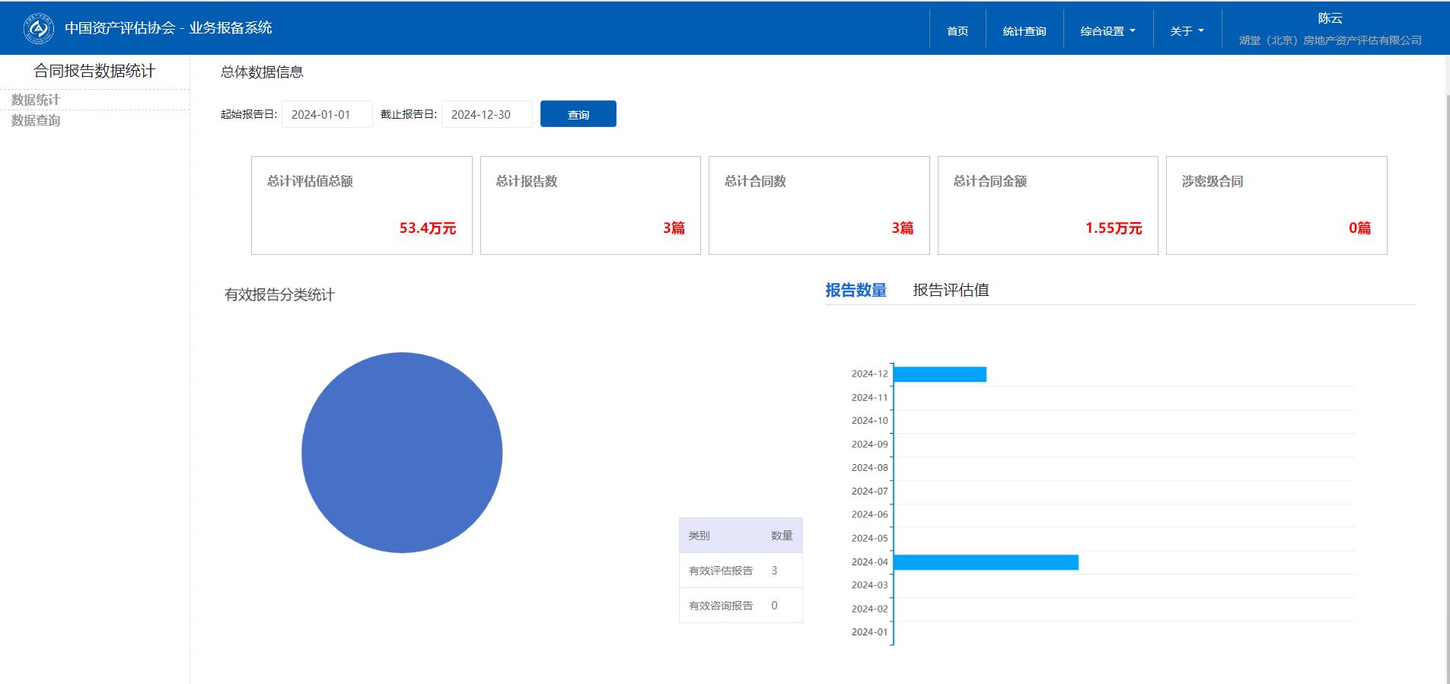This screenshot has width=1450, height=684.
Task: Click the 起始报告日 date field
Action: point(327,114)
